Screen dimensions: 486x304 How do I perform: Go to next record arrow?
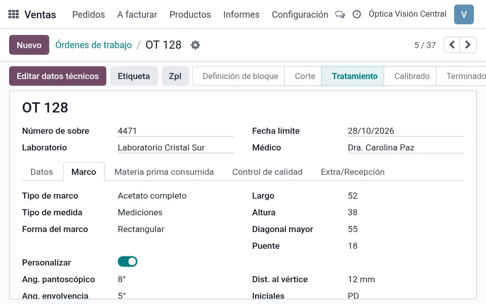click(468, 45)
